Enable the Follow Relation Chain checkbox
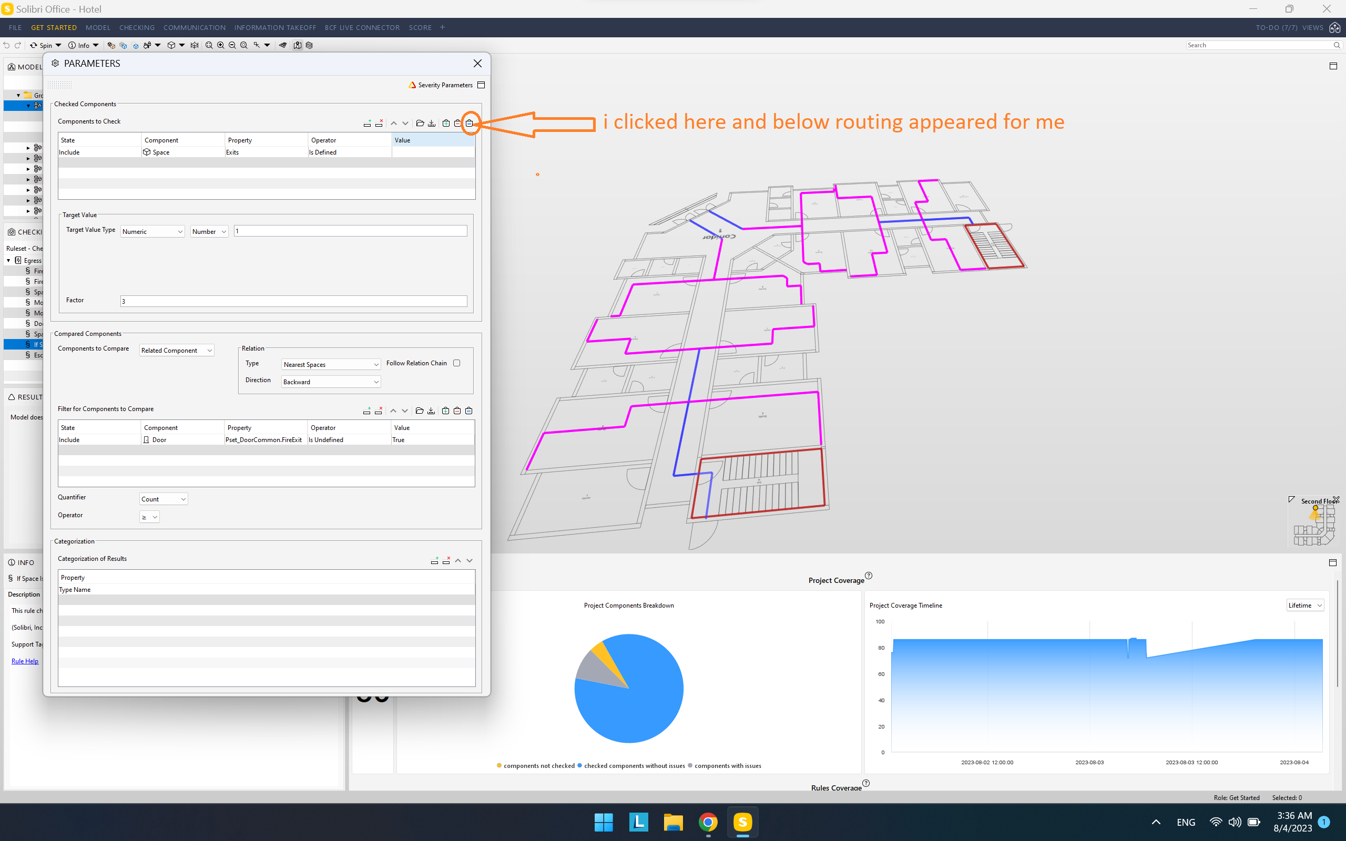 coord(456,363)
